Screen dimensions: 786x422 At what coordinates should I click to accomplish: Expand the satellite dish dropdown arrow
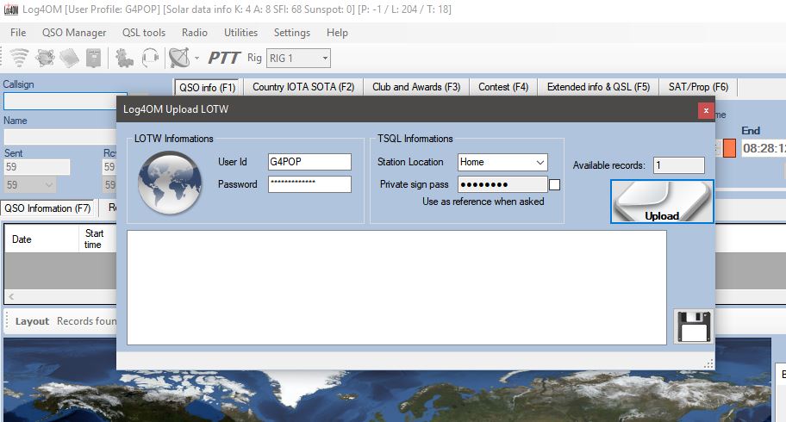click(196, 59)
